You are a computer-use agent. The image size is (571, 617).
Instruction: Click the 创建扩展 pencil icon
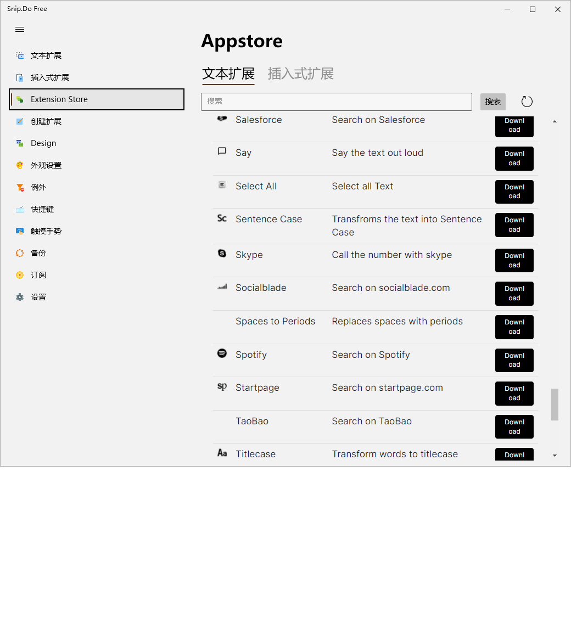tap(20, 121)
